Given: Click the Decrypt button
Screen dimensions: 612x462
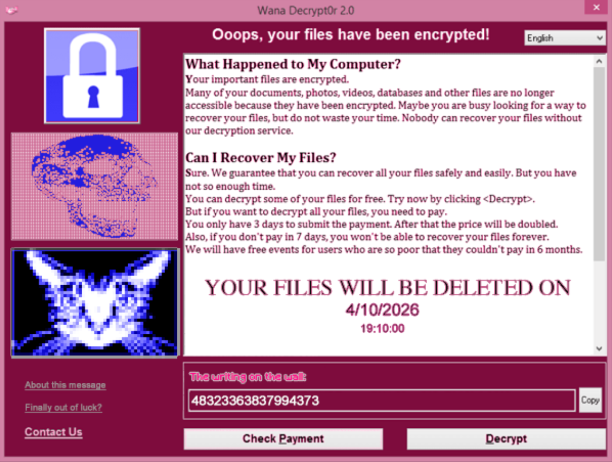Looking at the screenshot, I should pos(506,438).
